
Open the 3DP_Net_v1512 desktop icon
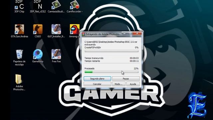(x=38, y=6)
